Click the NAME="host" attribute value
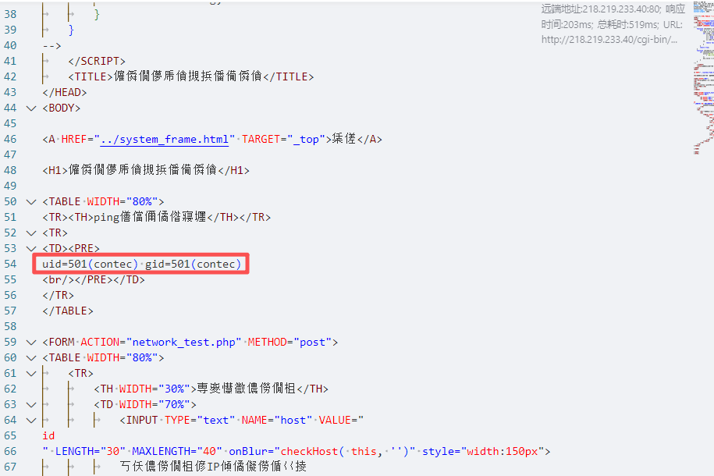 [293, 420]
